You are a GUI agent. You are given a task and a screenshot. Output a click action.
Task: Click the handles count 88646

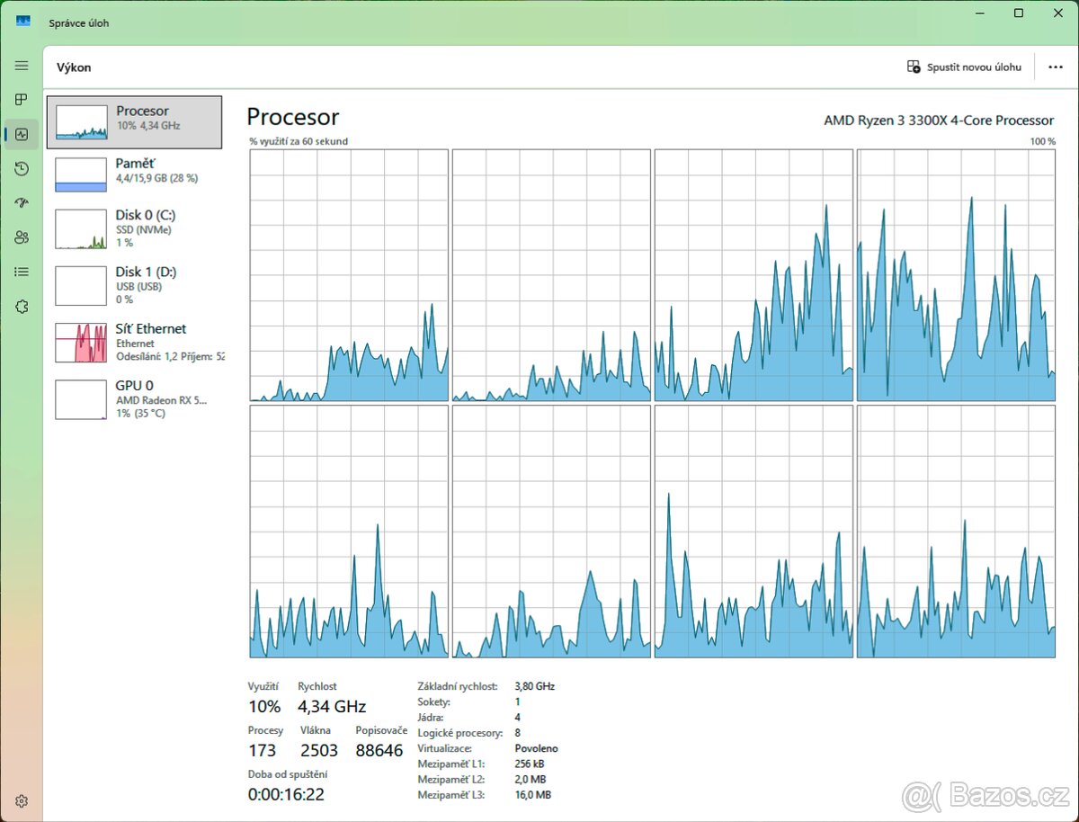379,750
